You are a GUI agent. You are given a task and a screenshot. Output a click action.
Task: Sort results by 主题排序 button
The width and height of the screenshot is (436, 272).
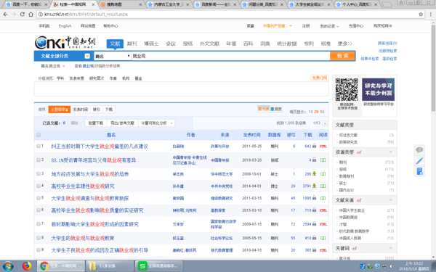point(60,110)
